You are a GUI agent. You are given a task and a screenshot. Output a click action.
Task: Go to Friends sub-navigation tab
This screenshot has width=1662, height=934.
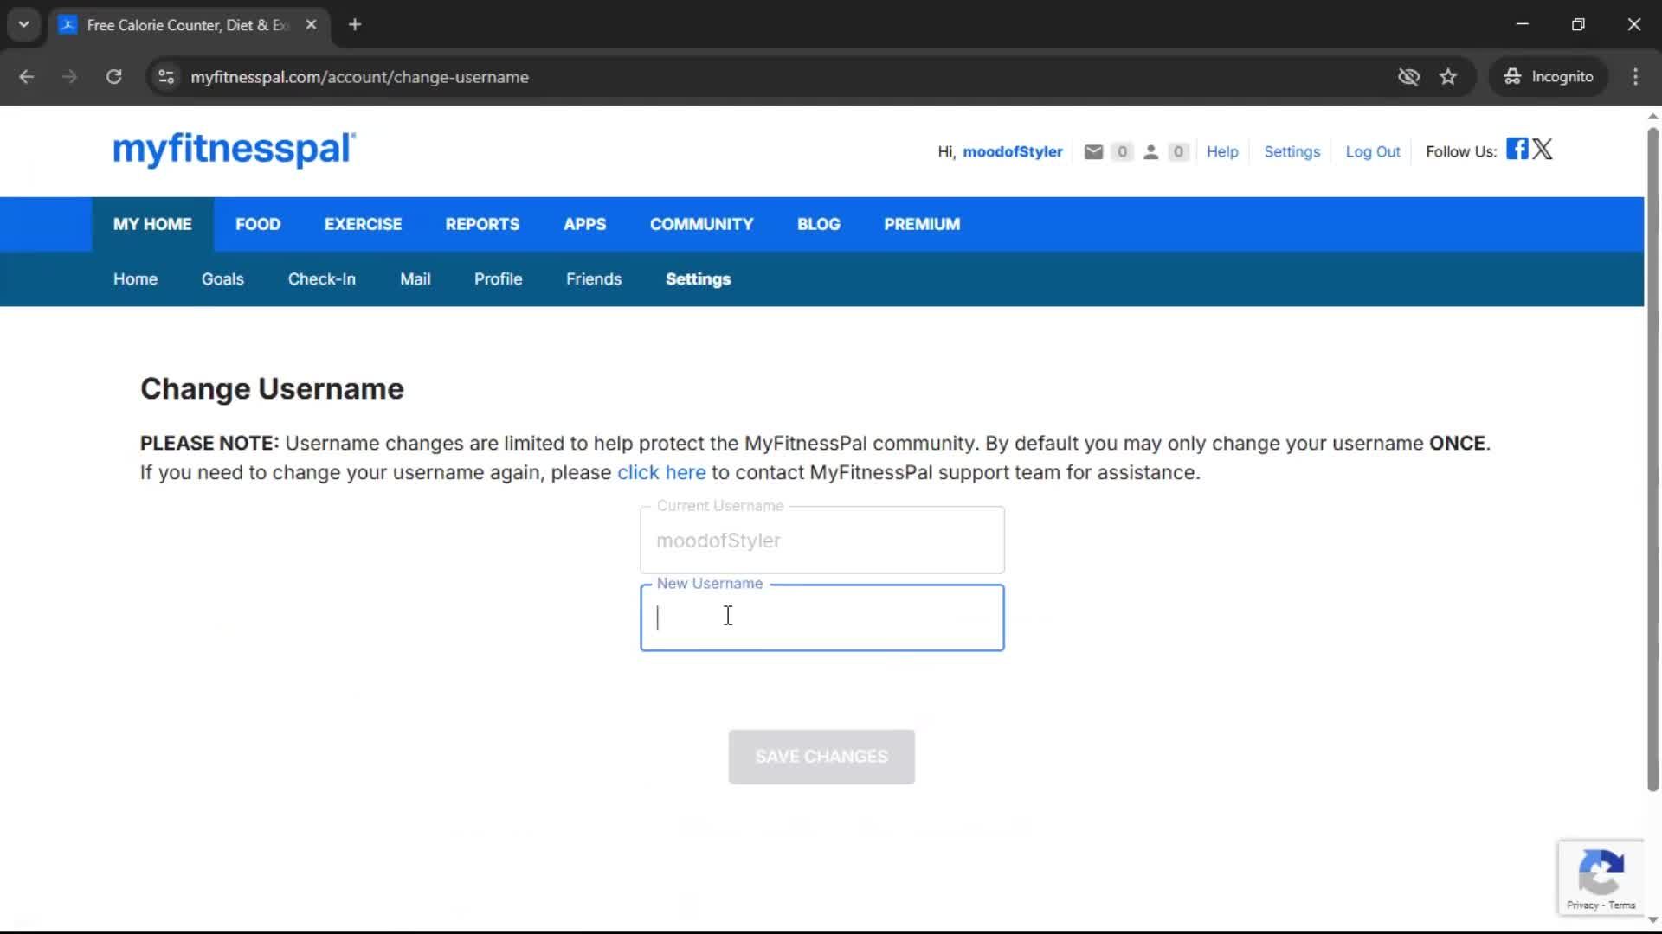tap(594, 279)
